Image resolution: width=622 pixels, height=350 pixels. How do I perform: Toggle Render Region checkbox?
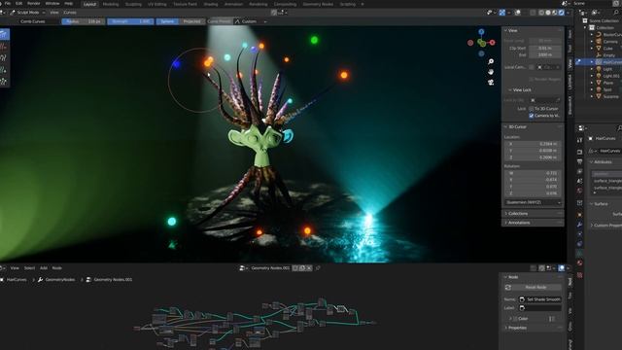point(532,80)
